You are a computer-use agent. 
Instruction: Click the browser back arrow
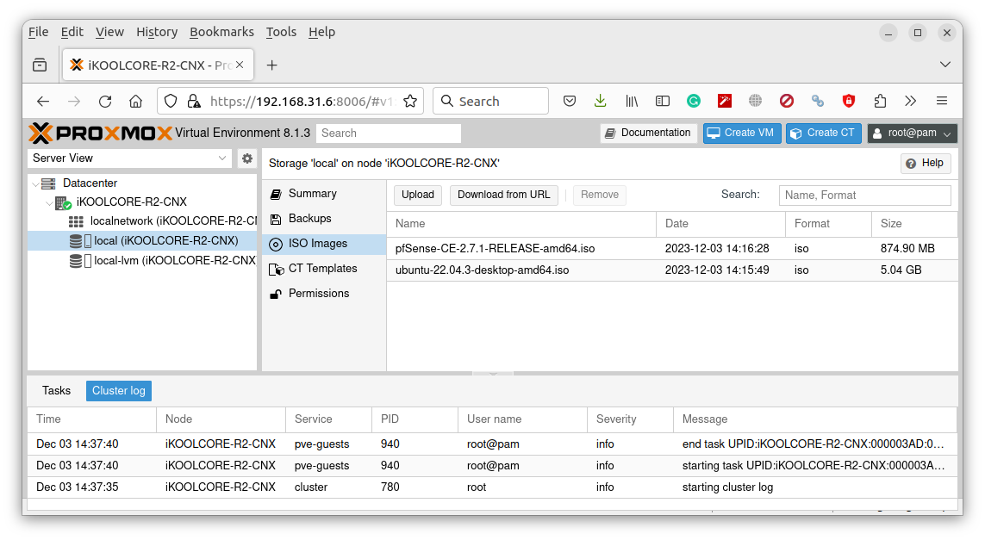point(43,101)
